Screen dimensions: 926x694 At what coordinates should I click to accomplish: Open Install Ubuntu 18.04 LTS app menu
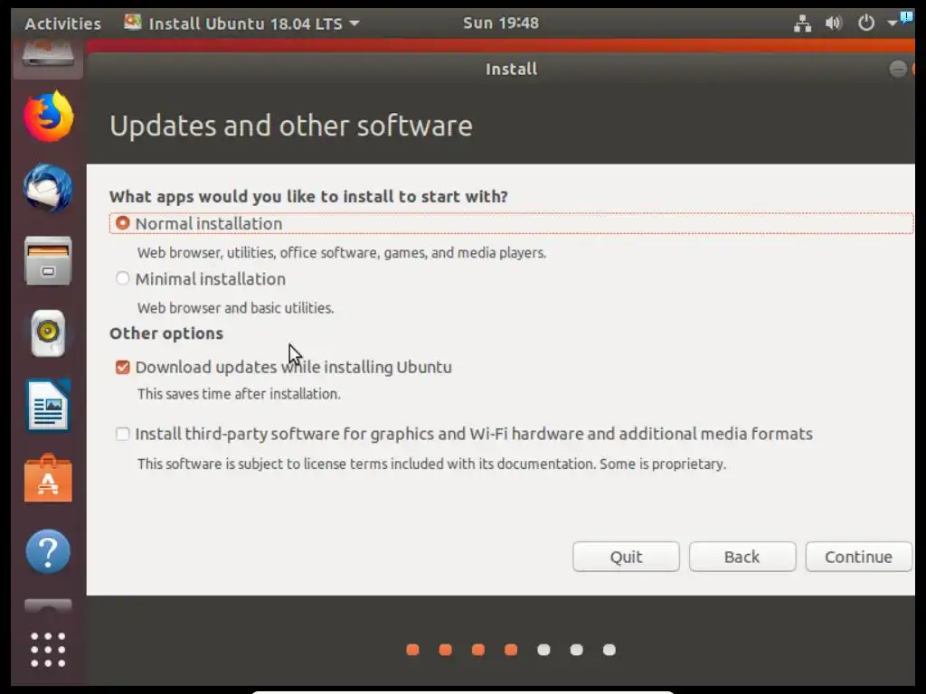coord(242,23)
